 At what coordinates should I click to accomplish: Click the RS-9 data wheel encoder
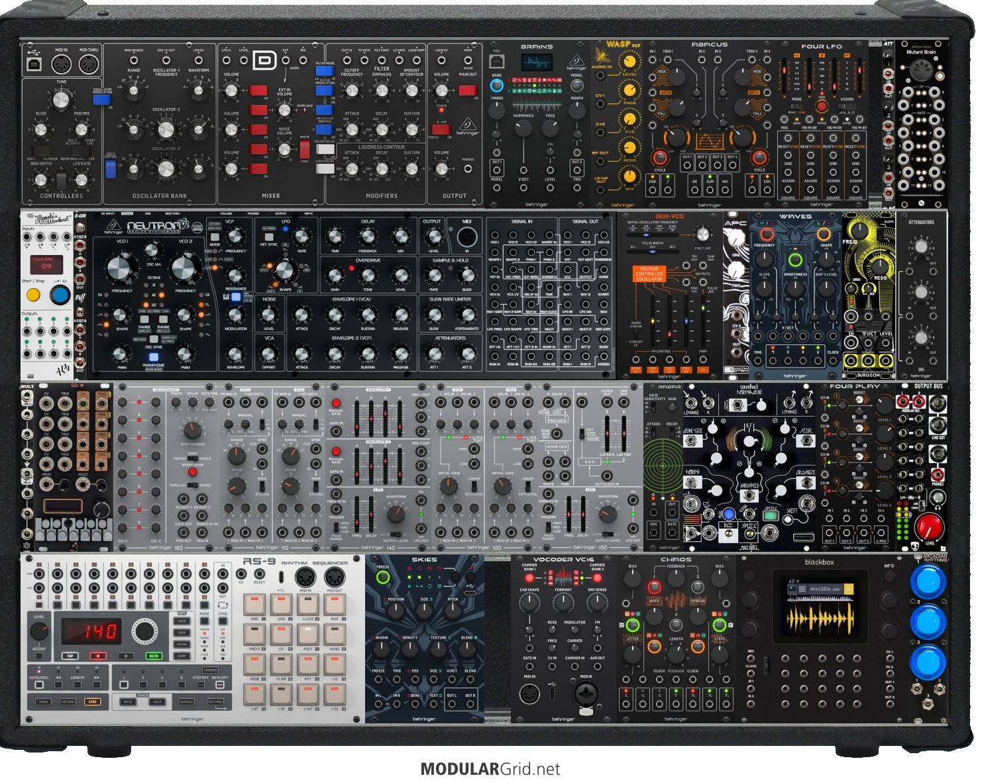click(x=143, y=631)
